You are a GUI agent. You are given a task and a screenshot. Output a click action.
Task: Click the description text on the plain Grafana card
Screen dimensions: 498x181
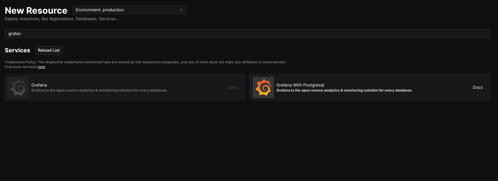tap(99, 90)
